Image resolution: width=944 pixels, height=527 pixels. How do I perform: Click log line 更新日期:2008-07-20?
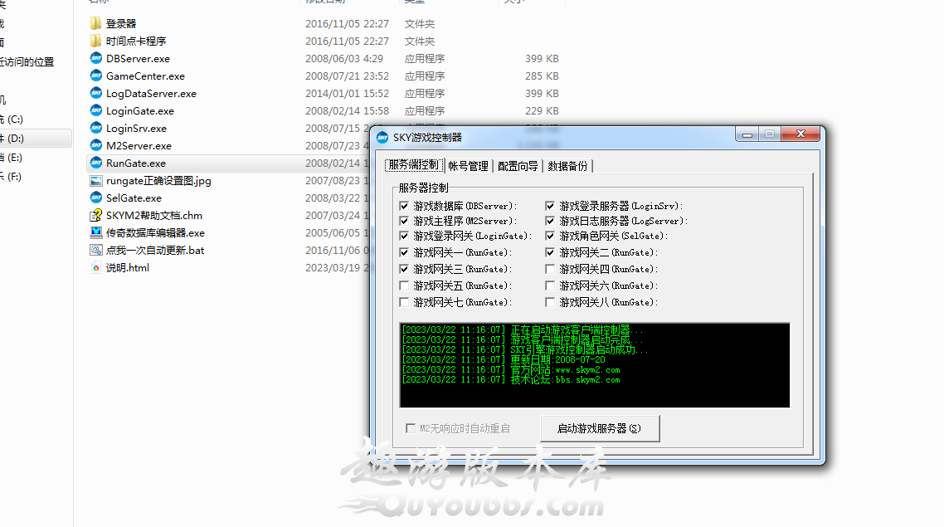click(504, 359)
